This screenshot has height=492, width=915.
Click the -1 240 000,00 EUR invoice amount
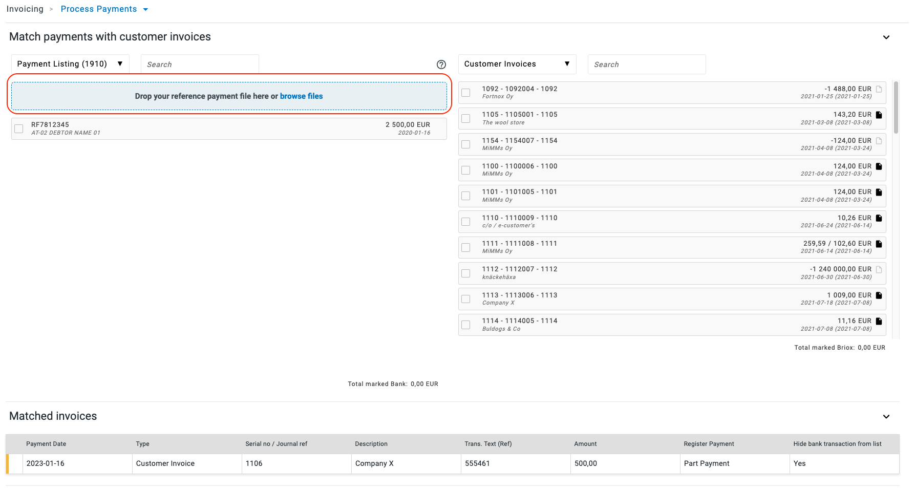point(841,269)
